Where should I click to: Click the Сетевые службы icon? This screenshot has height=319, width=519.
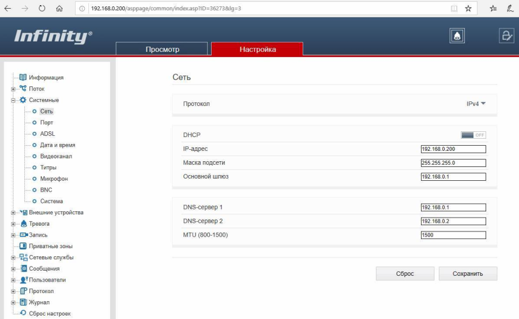click(x=23, y=257)
